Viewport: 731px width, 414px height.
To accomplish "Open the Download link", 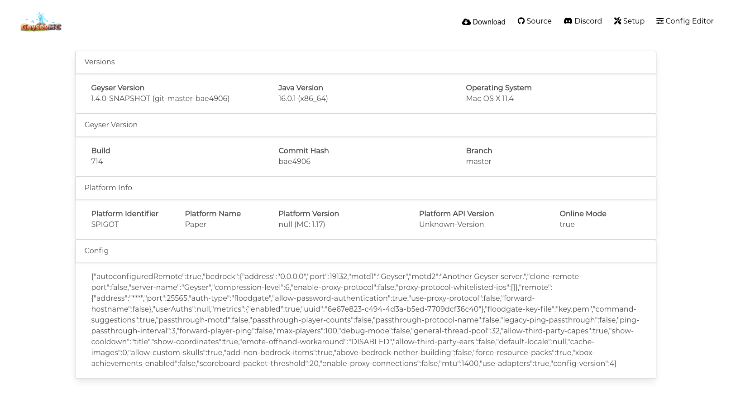I will (483, 22).
